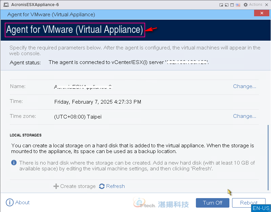Close the Agent for VMware dialog with red X

coord(262,13)
